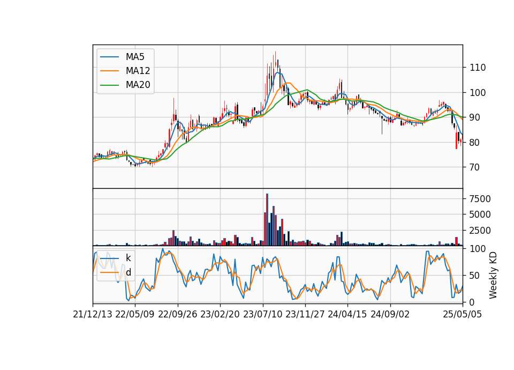
Task: Click the orange MA12 legend line sample
Action: coord(109,71)
